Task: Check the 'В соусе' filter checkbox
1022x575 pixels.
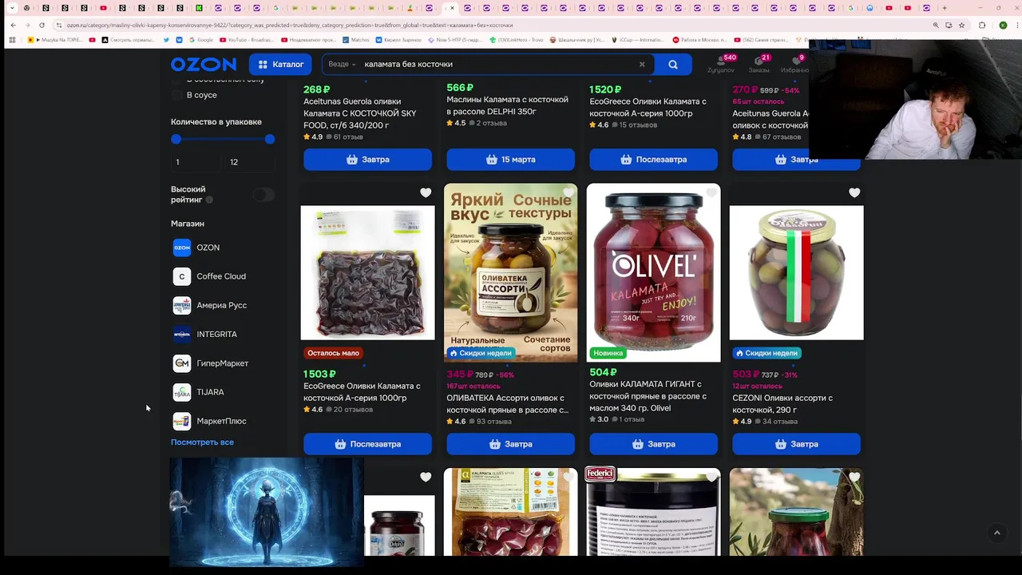Action: [x=176, y=95]
